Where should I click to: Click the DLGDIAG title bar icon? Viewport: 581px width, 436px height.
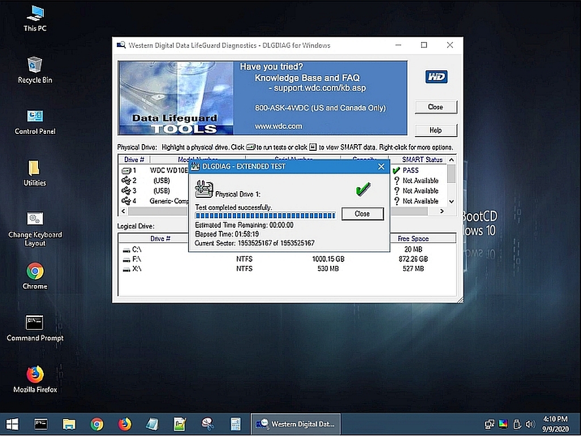point(121,45)
